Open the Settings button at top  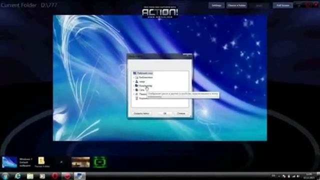pos(216,5)
